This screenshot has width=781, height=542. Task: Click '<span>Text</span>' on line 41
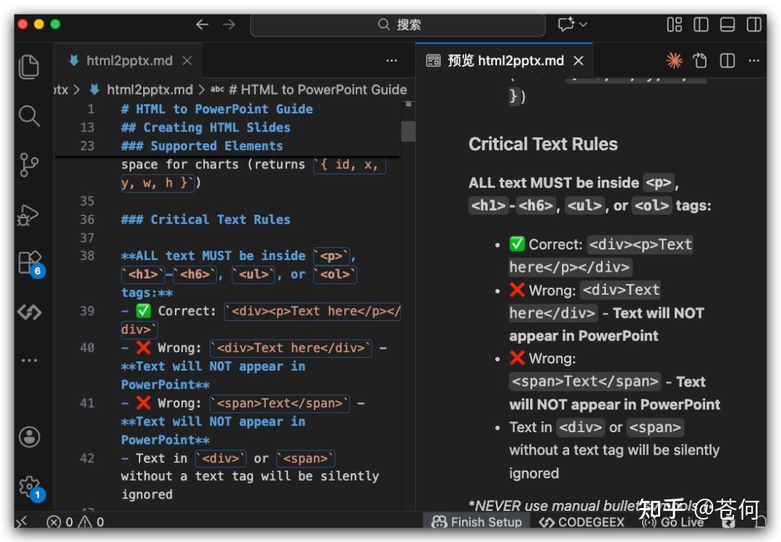[279, 403]
